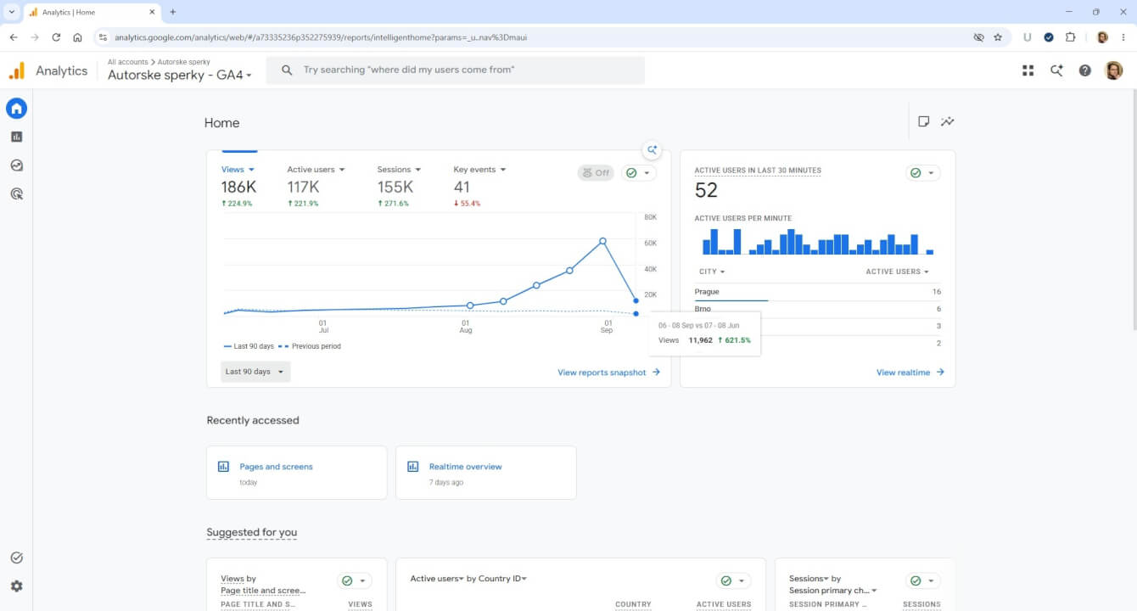
Task: Click View reports snapshot link
Action: (608, 373)
